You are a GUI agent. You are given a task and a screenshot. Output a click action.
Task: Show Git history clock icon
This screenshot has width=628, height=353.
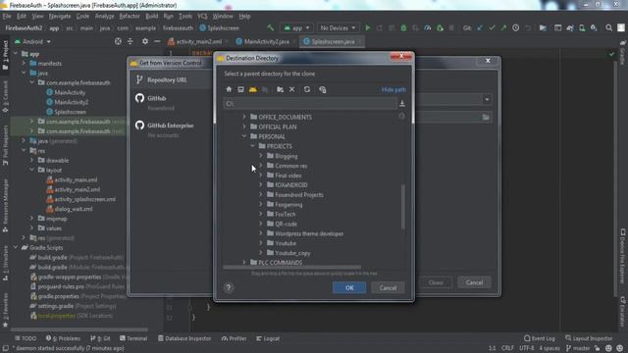click(x=515, y=28)
